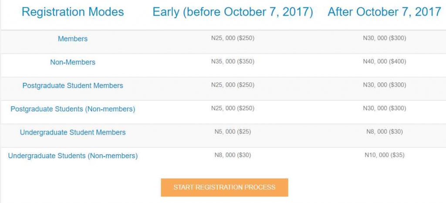This screenshot has width=446, height=203.
Task: Click the START REGISTRATION PROCESS button
Action: [x=224, y=187]
